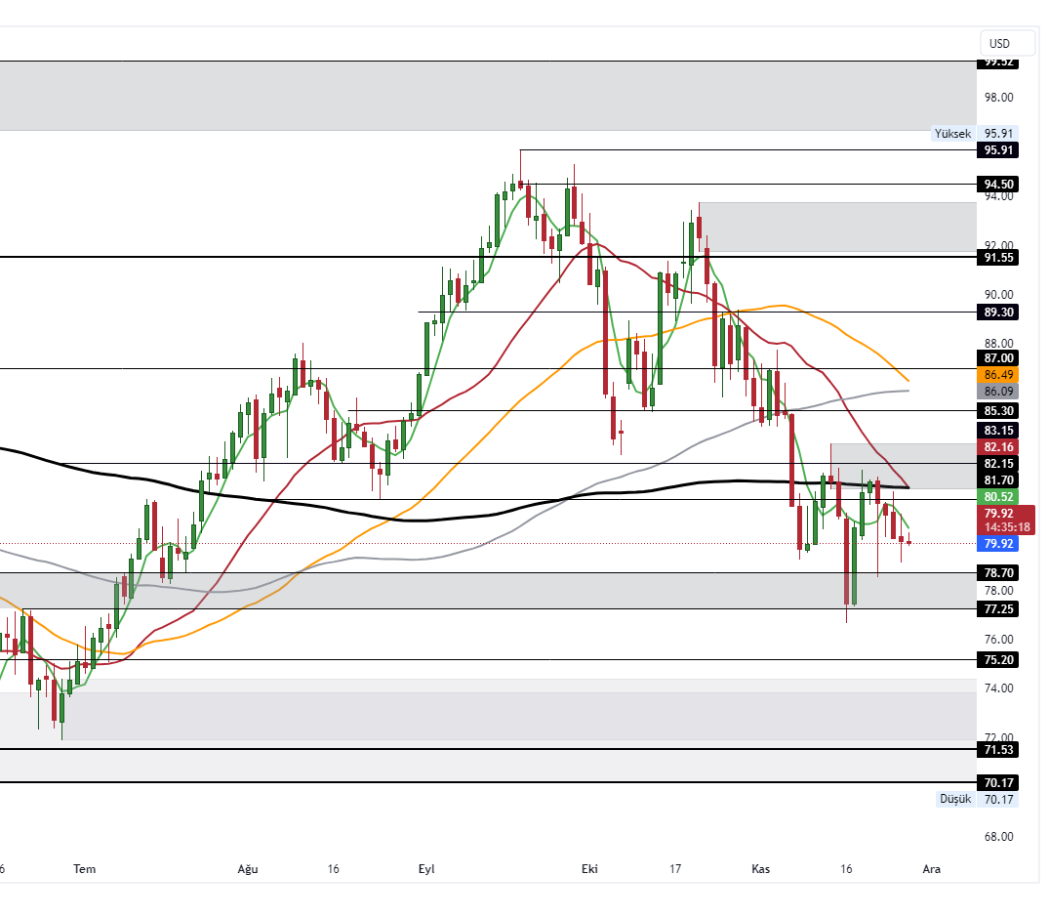Select the 95.91 black price level label
Viewport: 1049px width, 917px height.
[x=997, y=150]
